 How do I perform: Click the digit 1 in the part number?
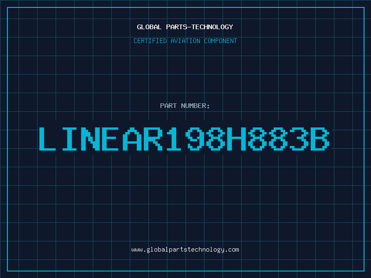pyautogui.click(x=173, y=139)
